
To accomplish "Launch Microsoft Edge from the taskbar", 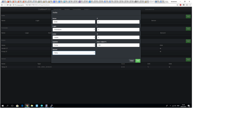I will coord(22,106).
